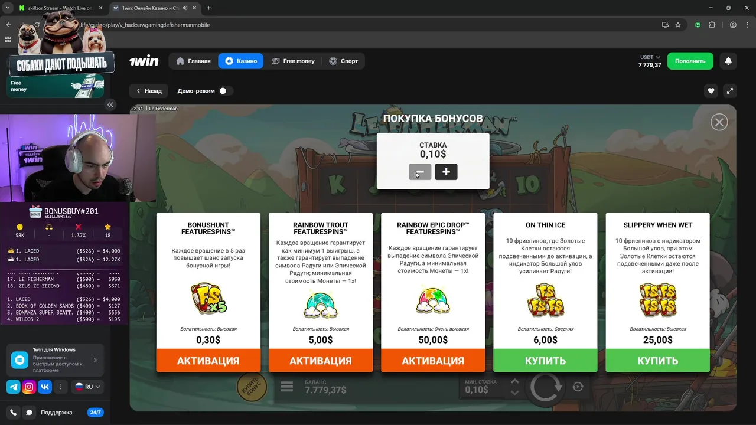Open a new browser tab
The height and width of the screenshot is (425, 756).
click(x=208, y=8)
